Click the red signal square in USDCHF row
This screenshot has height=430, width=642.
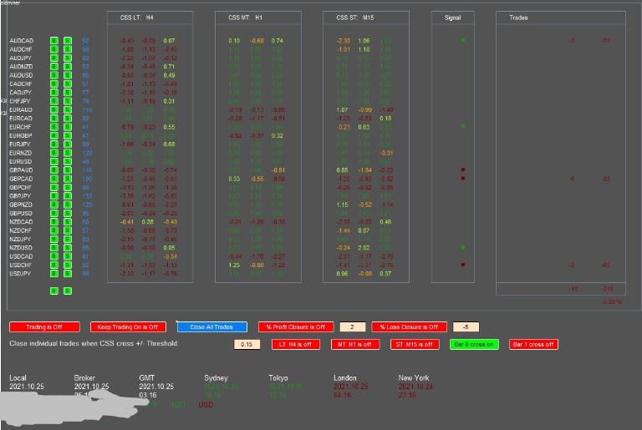[x=463, y=265]
